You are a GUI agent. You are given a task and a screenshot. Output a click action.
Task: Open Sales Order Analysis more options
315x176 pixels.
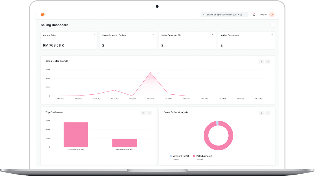click(x=268, y=113)
